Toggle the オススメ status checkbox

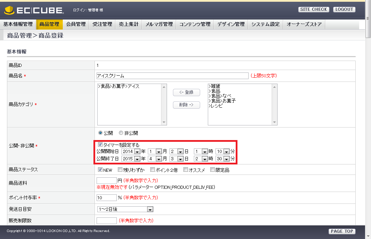(x=186, y=170)
